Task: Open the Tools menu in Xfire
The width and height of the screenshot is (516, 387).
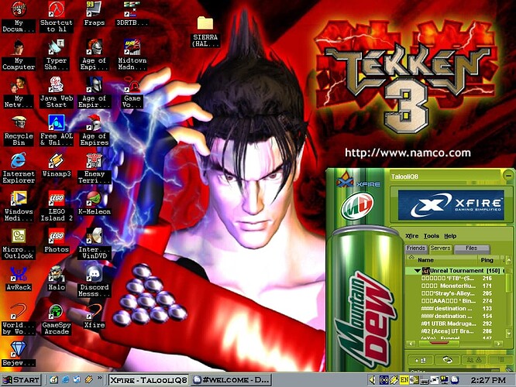Action: [431, 236]
